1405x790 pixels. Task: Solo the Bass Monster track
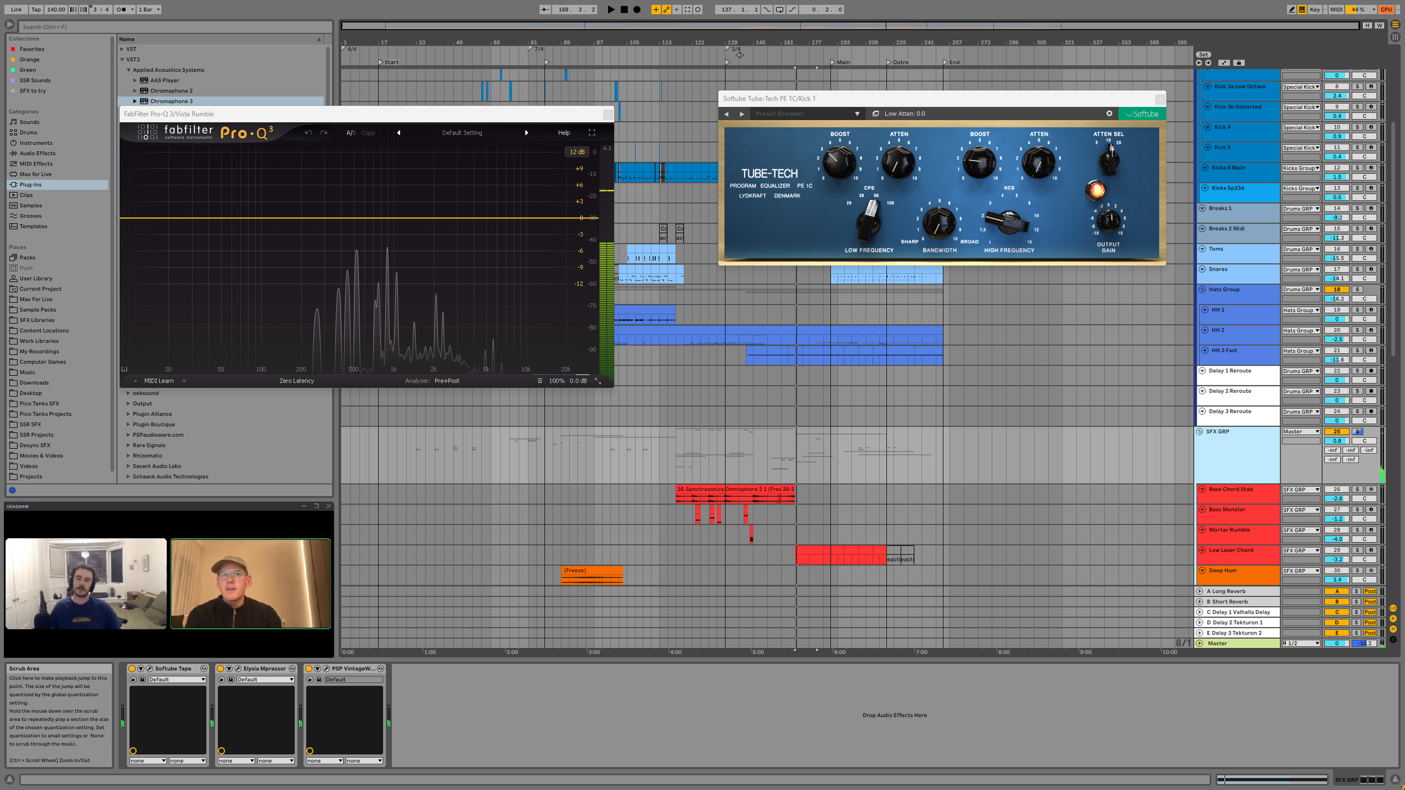1357,510
